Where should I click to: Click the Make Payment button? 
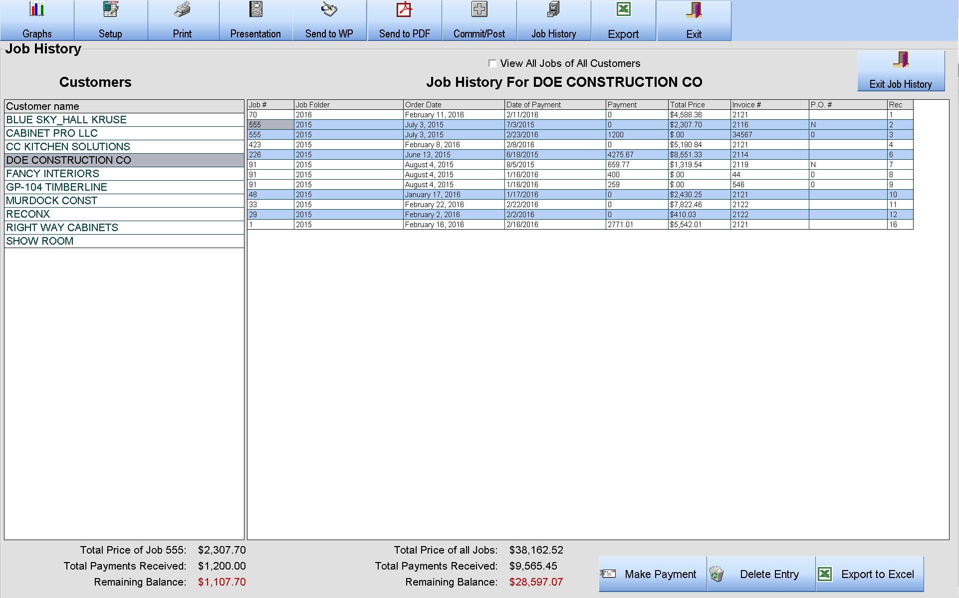(x=653, y=574)
